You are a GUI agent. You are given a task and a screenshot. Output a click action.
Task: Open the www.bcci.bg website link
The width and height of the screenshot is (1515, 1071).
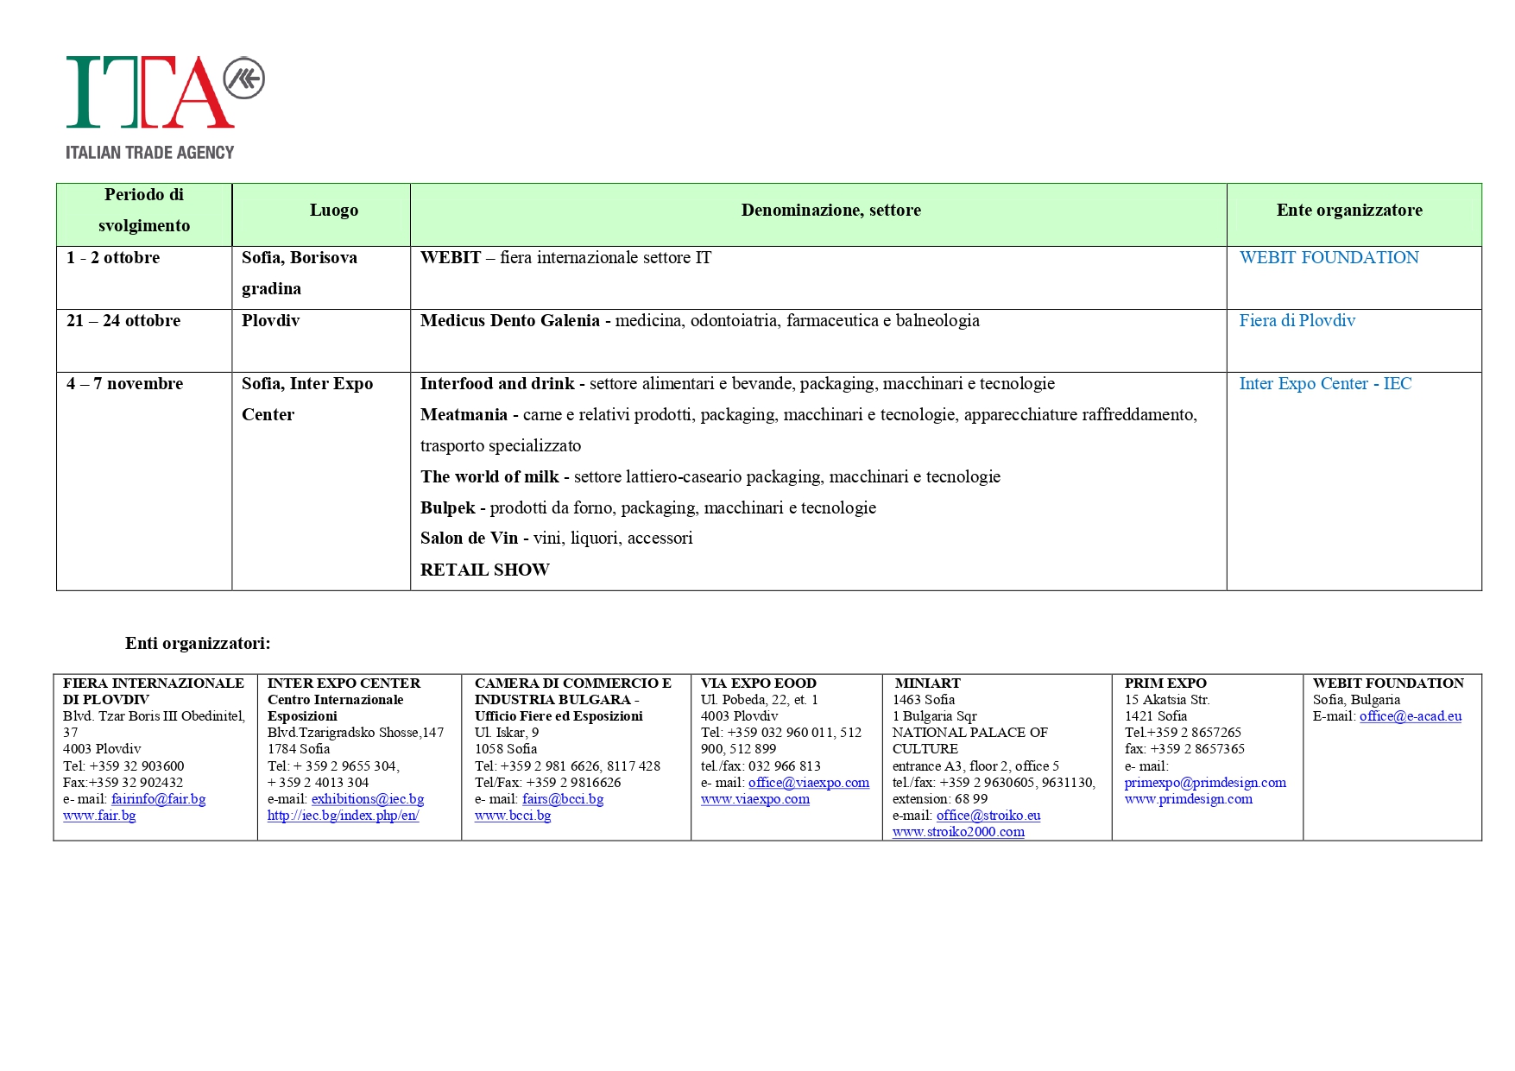(513, 816)
